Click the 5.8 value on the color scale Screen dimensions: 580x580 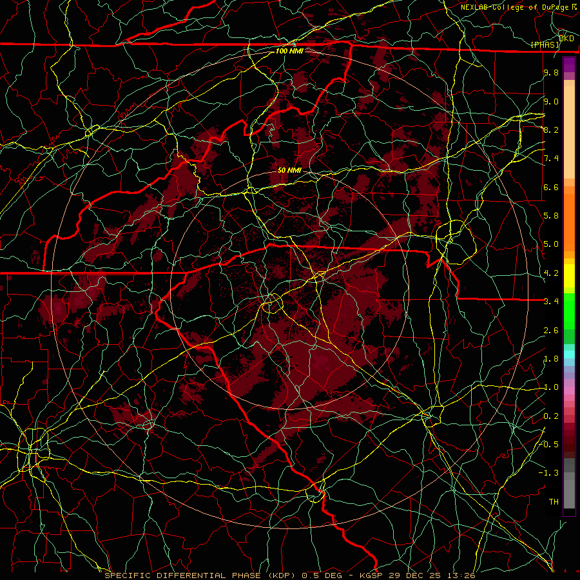[551, 216]
